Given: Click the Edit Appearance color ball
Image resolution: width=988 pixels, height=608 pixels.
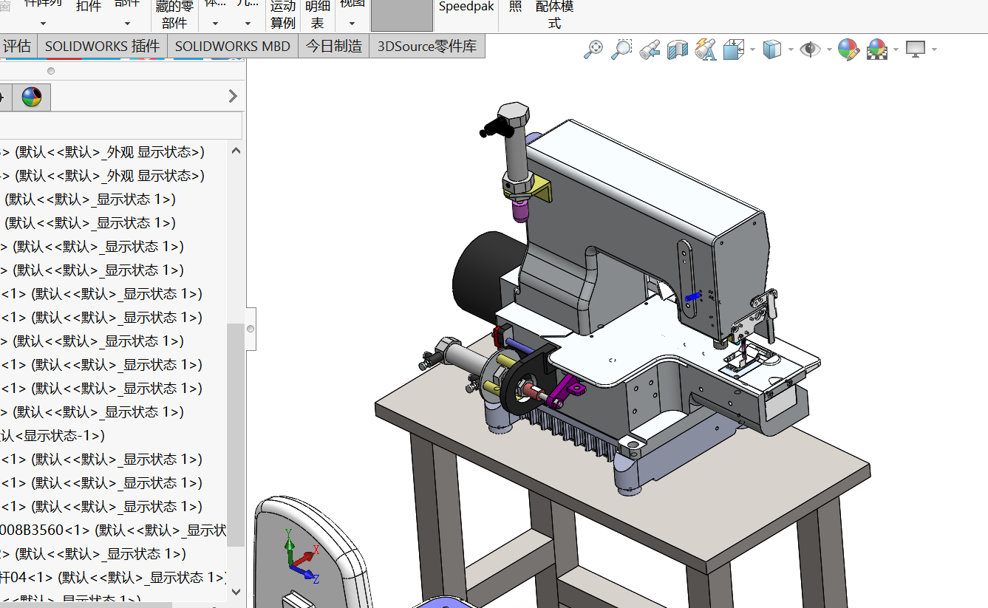Looking at the screenshot, I should [848, 49].
